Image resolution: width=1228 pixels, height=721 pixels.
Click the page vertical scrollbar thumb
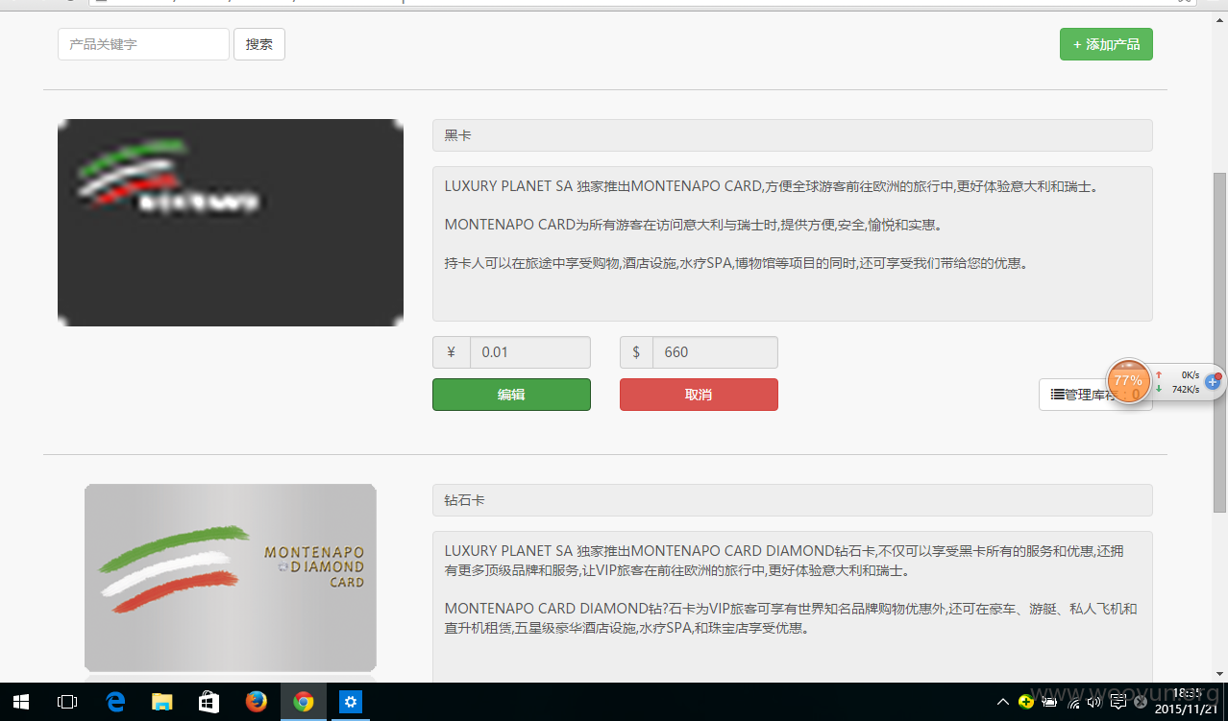pyautogui.click(x=1220, y=342)
